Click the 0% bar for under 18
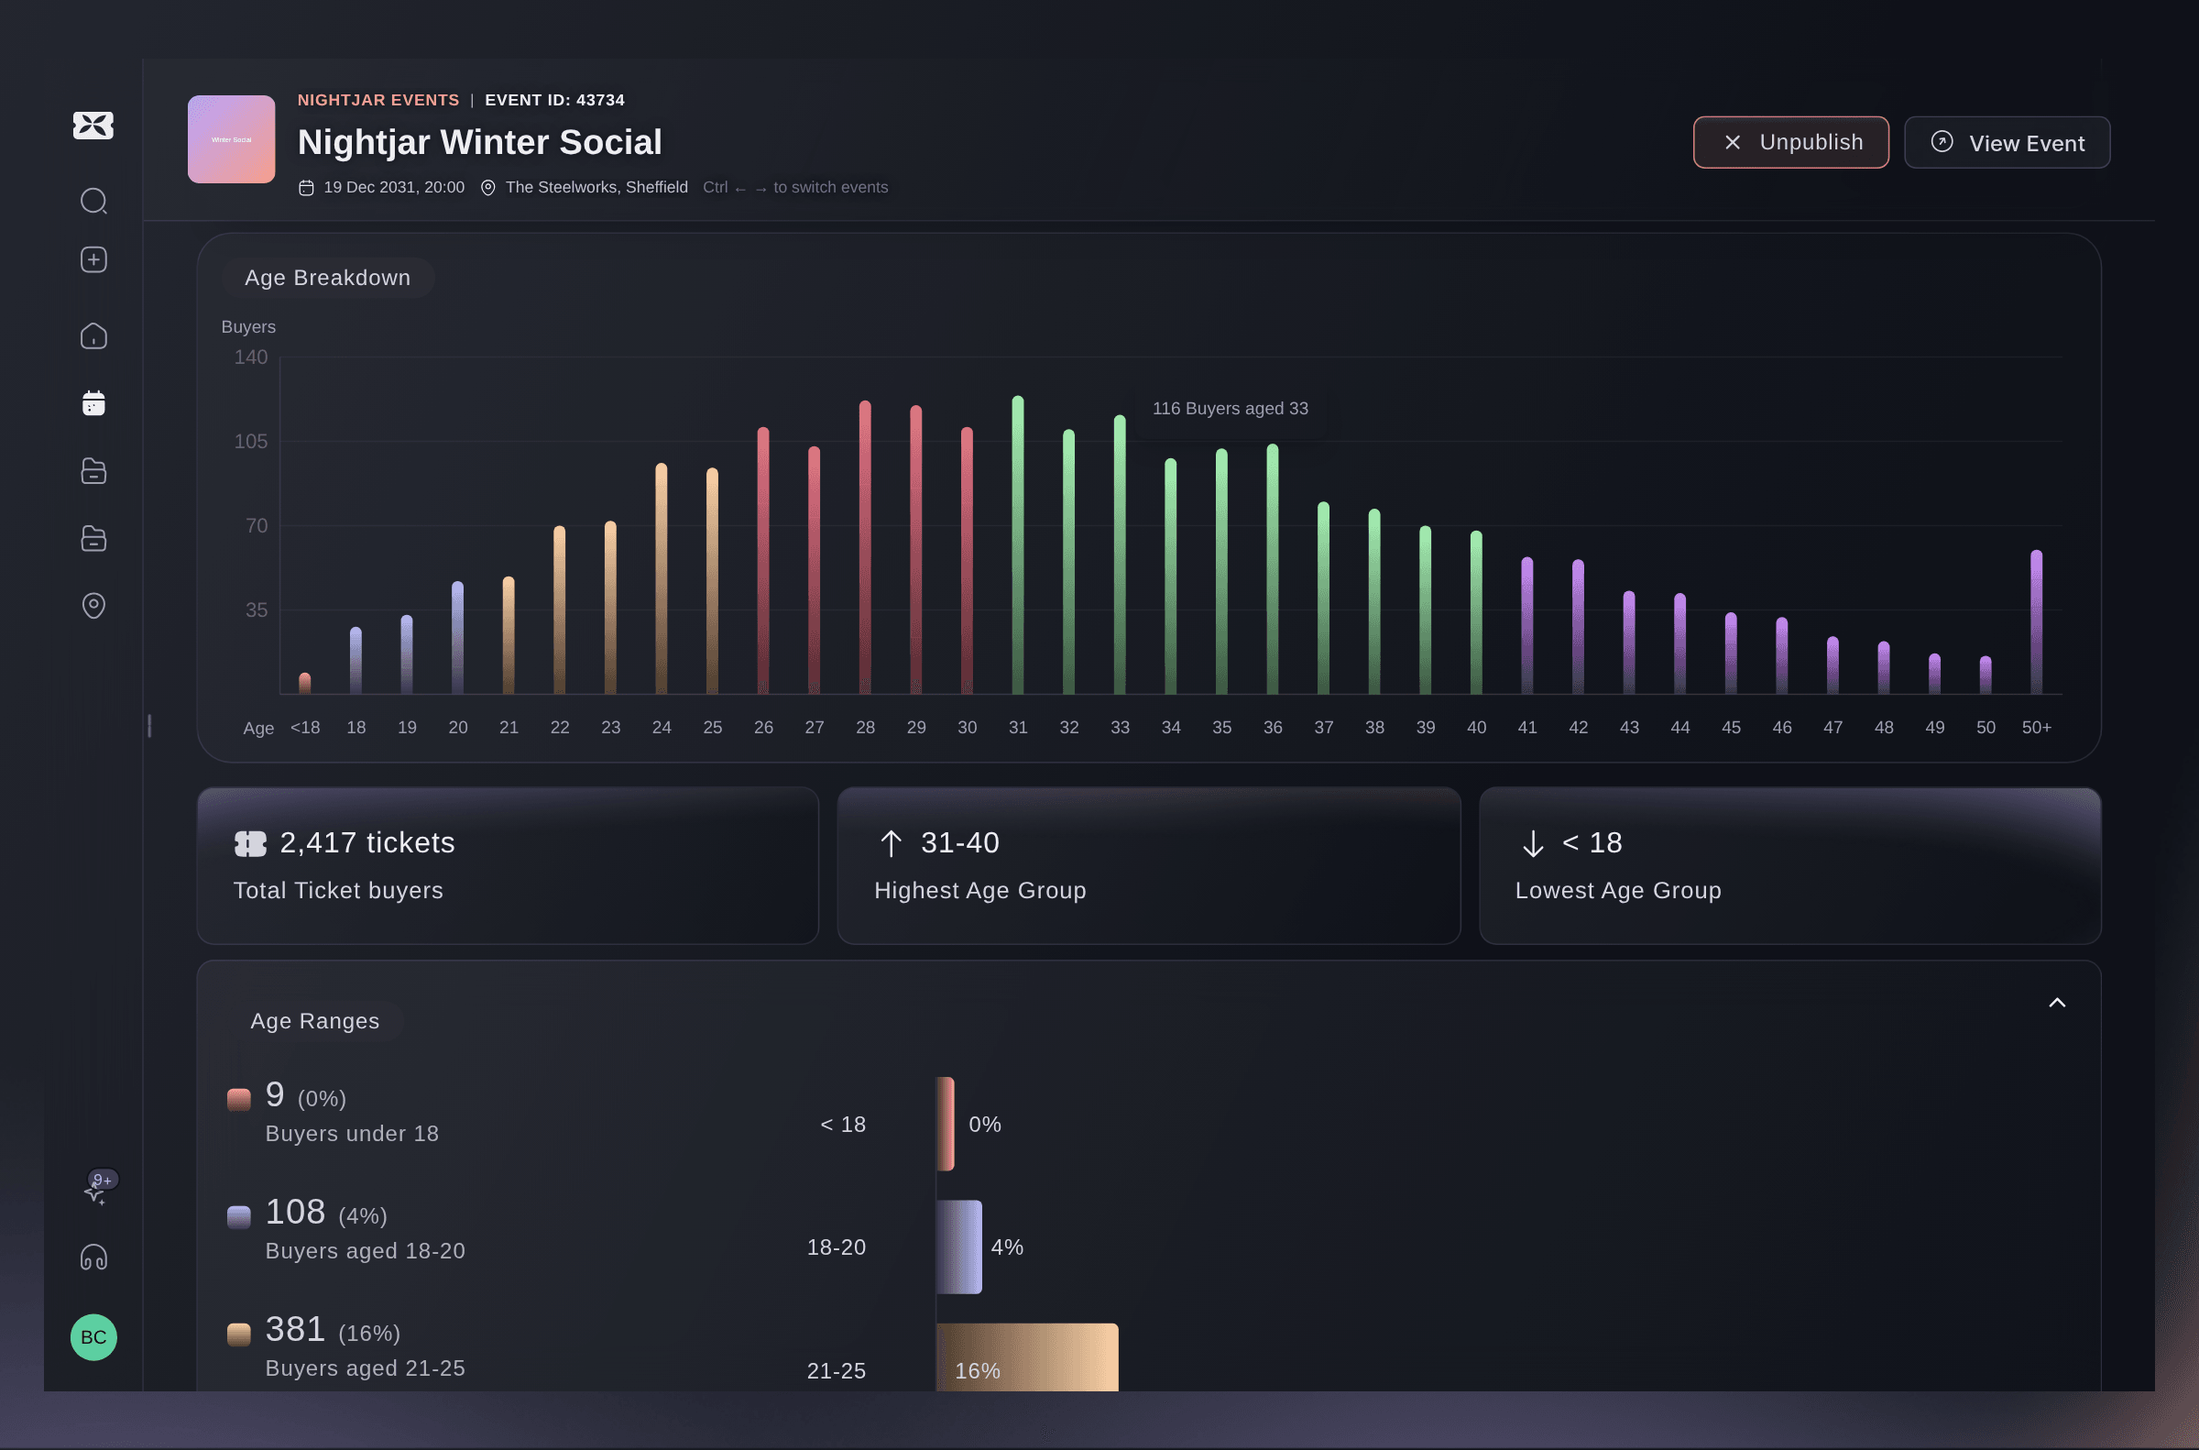The width and height of the screenshot is (2199, 1450). (x=945, y=1124)
